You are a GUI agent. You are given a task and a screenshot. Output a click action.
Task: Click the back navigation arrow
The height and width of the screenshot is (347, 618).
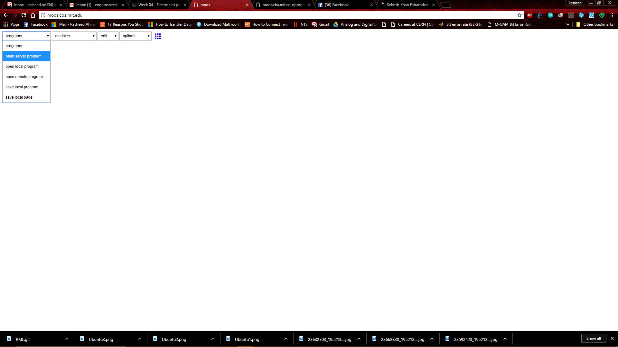(x=6, y=15)
